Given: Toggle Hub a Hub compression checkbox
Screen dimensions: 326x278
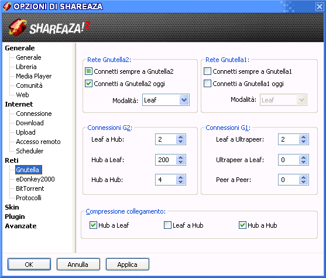Looking at the screenshot, I should click(242, 225).
